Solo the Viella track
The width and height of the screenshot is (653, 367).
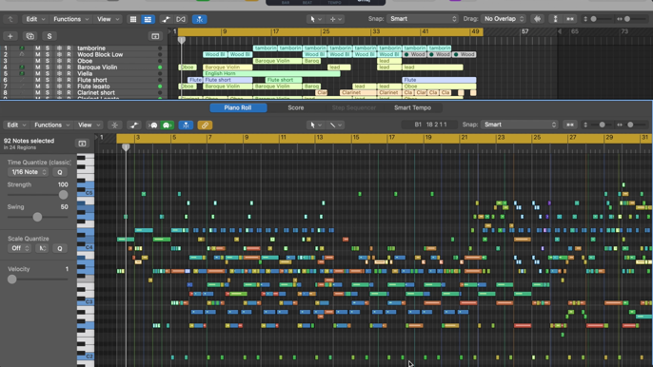pyautogui.click(x=47, y=73)
